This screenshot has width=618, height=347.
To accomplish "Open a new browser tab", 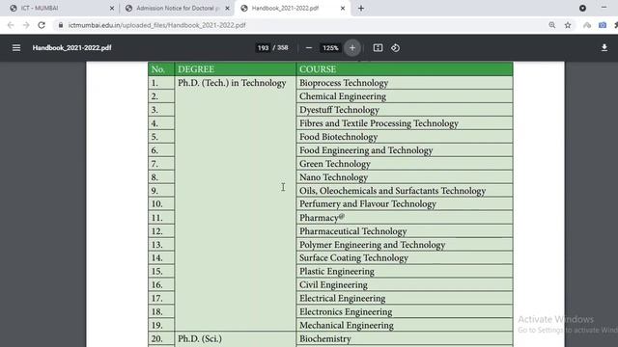I will 361,9.
